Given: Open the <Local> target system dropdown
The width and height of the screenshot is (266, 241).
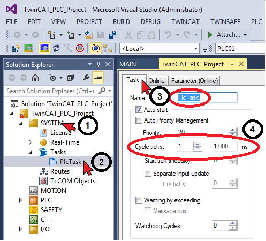Looking at the screenshot, I should tap(159, 48).
